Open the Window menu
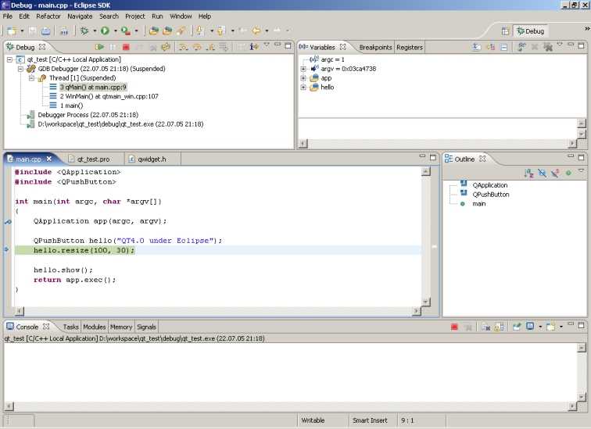Viewport: 591px width, 429px height. point(181,16)
